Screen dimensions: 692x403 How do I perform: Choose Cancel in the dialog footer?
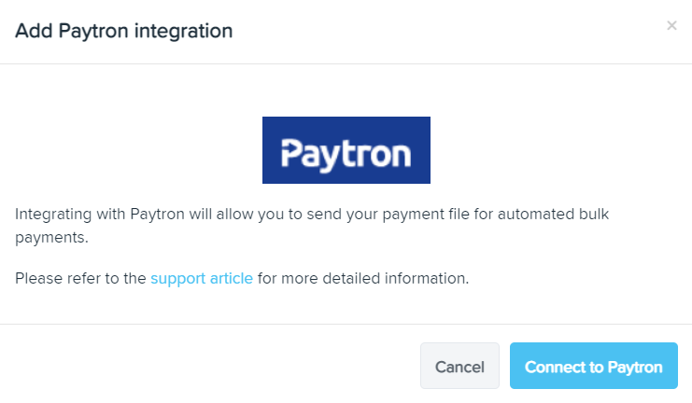pyautogui.click(x=459, y=366)
